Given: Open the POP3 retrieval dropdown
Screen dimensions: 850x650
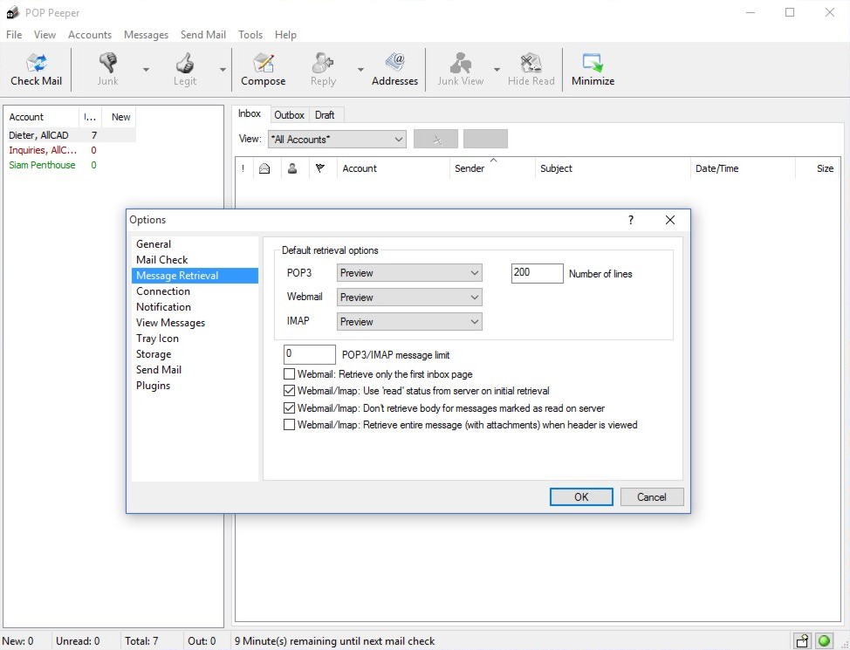Looking at the screenshot, I should click(x=409, y=273).
